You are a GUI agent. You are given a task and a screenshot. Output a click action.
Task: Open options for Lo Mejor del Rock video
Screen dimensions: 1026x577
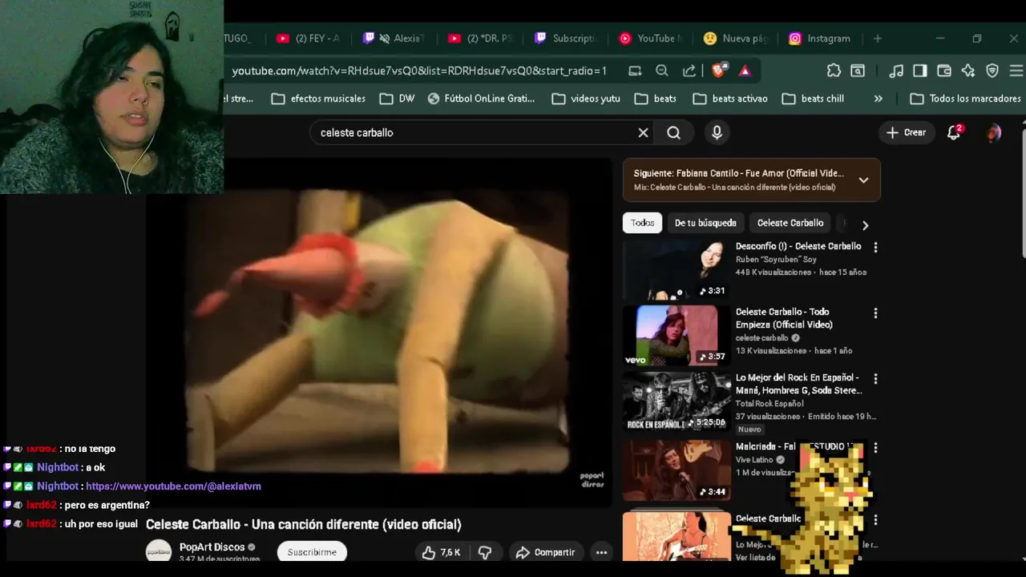point(875,379)
